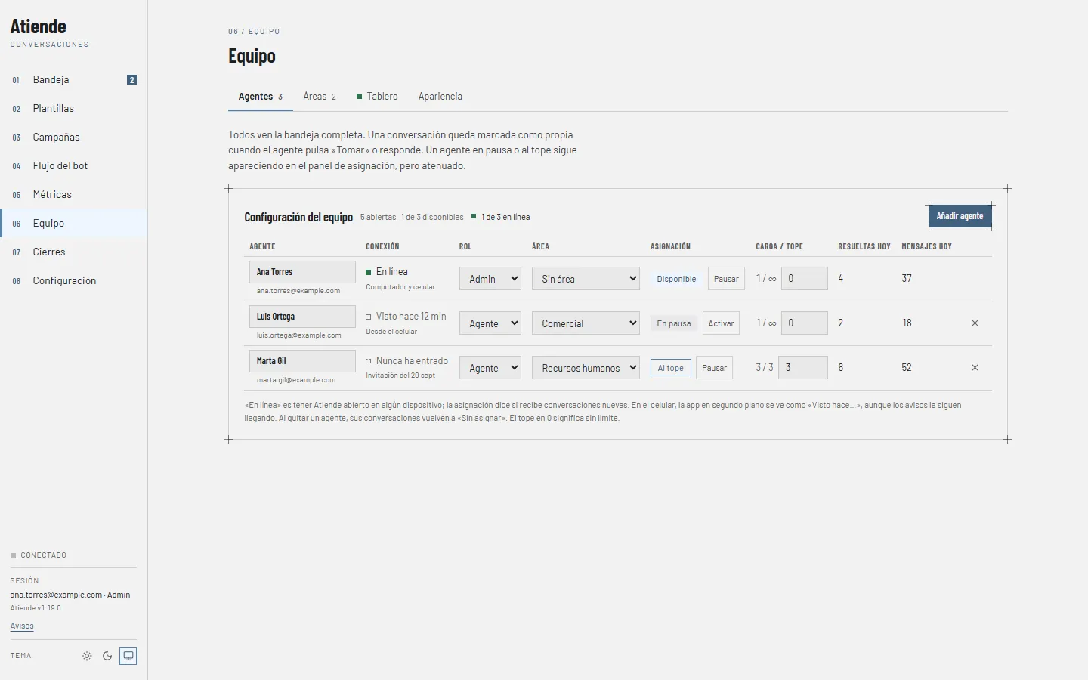Pause assignment for Ana Torres
1088x680 pixels.
[726, 279]
